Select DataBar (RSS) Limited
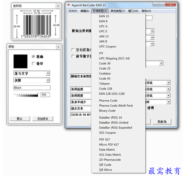The image size is (183, 180). point(118,123)
